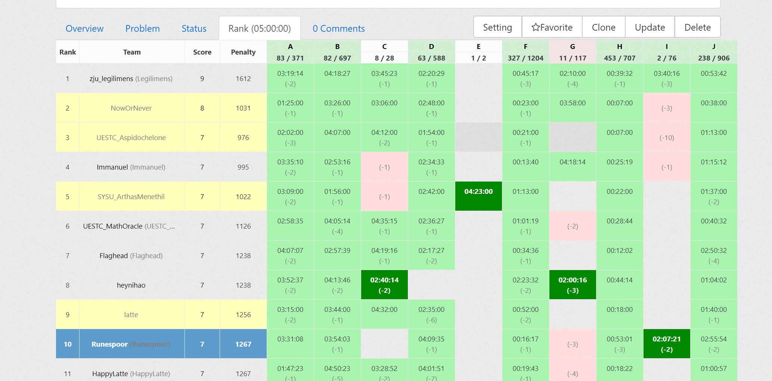
Task: View the 0 Comments tab
Action: [x=338, y=28]
